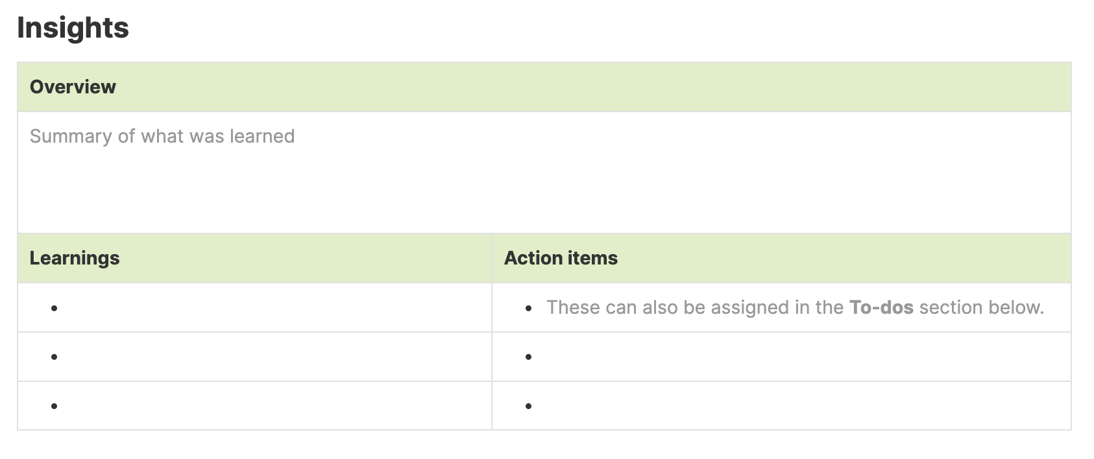Image resolution: width=1094 pixels, height=459 pixels.
Task: Click second bullet cell under Learnings
Action: click(x=254, y=357)
